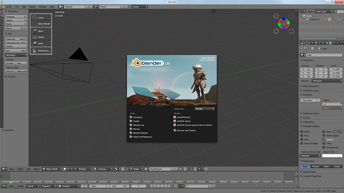Expand the Delta Transform panel
Screen dimensions: 344x193
pos(311,86)
